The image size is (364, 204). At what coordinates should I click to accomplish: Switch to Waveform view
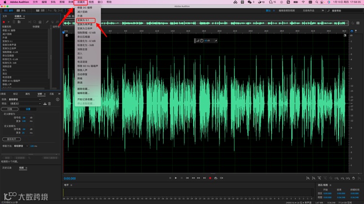10,10
